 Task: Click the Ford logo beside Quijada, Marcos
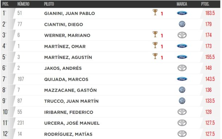click(182, 79)
